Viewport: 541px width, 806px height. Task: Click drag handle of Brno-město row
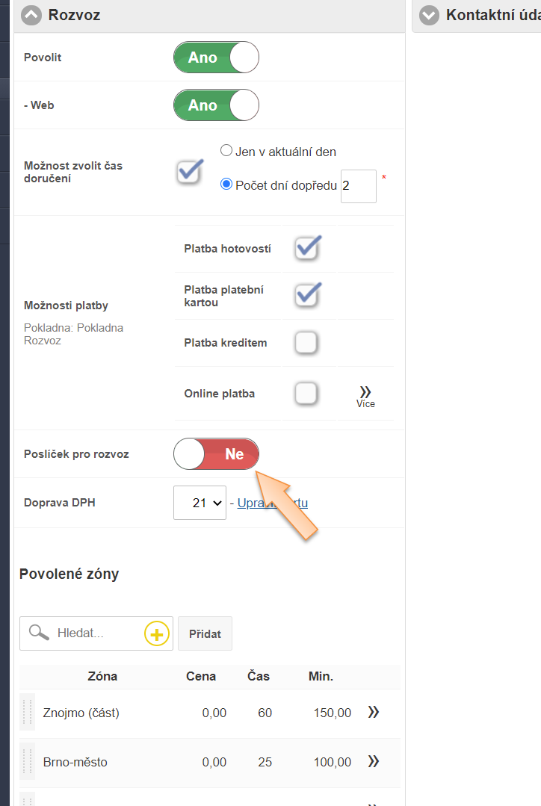pyautogui.click(x=28, y=762)
